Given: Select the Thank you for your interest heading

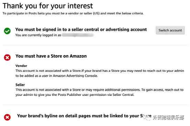Looking at the screenshot, I should 48,6.
